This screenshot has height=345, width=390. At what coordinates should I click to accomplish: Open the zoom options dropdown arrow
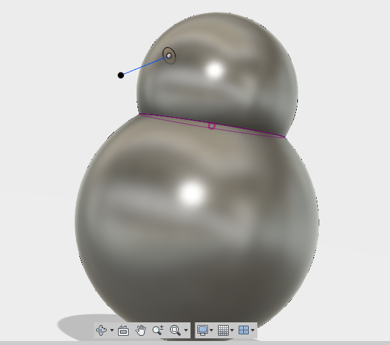tap(186, 330)
